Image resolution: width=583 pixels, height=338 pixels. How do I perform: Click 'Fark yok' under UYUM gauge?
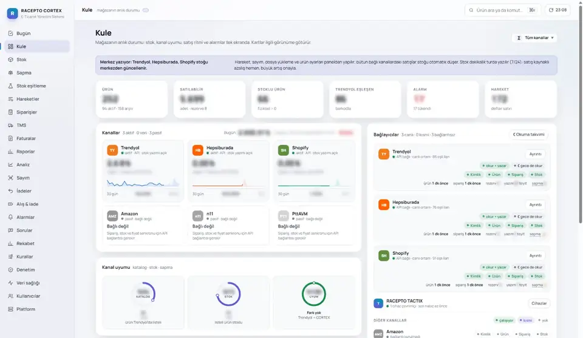coord(314,313)
